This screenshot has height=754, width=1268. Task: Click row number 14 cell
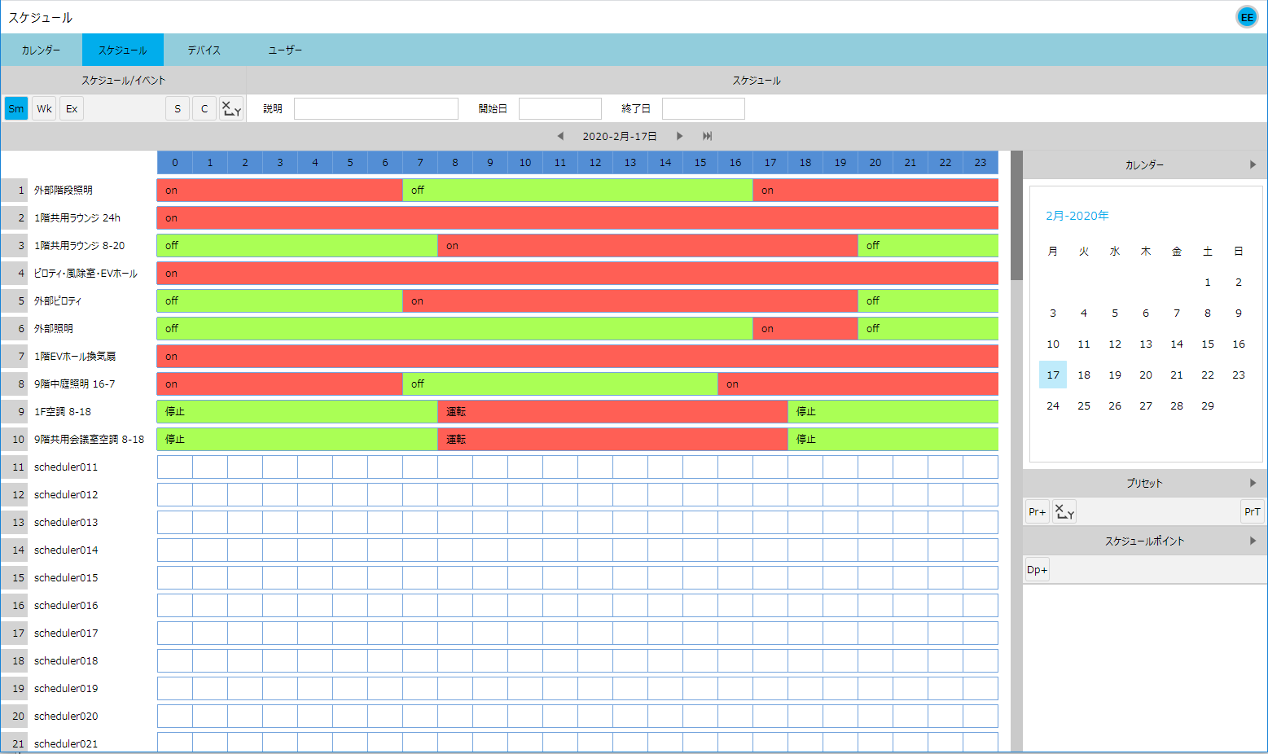tap(15, 550)
